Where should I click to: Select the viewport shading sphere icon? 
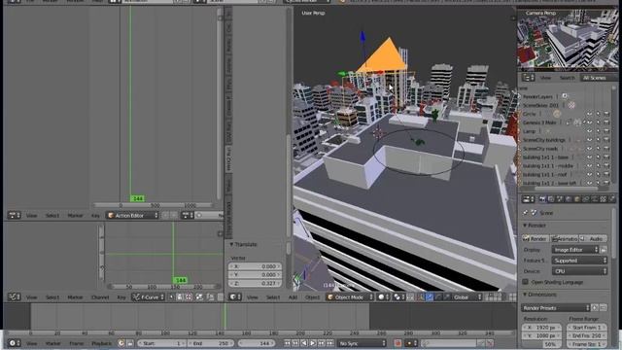point(383,297)
